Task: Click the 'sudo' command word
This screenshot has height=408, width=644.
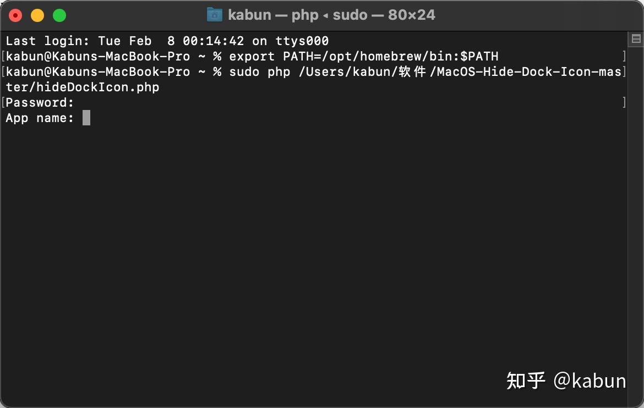Action: coord(244,71)
